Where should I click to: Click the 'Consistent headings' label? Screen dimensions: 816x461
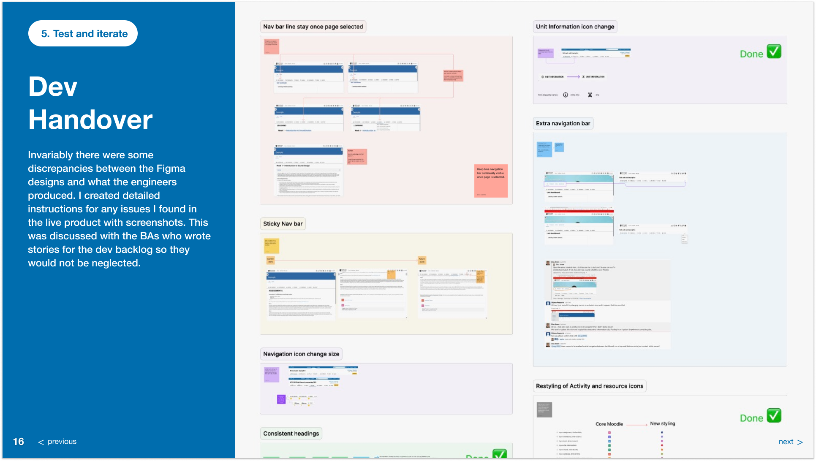click(291, 434)
